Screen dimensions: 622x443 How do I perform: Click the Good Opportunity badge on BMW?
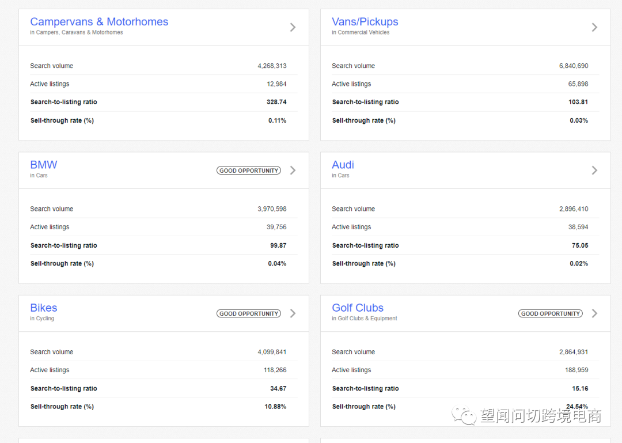tap(249, 171)
